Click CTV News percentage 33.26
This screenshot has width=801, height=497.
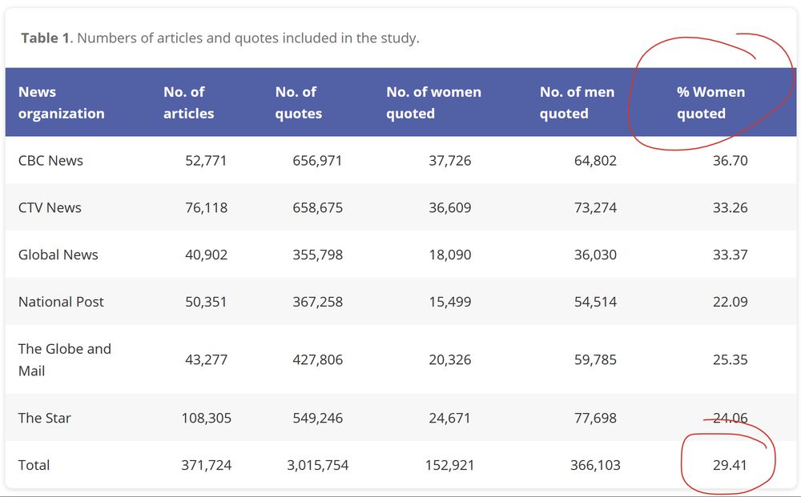tap(730, 207)
